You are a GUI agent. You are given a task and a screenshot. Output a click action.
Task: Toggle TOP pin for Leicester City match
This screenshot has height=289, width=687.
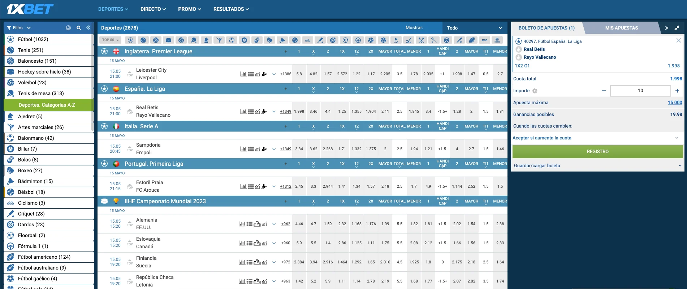(130, 74)
